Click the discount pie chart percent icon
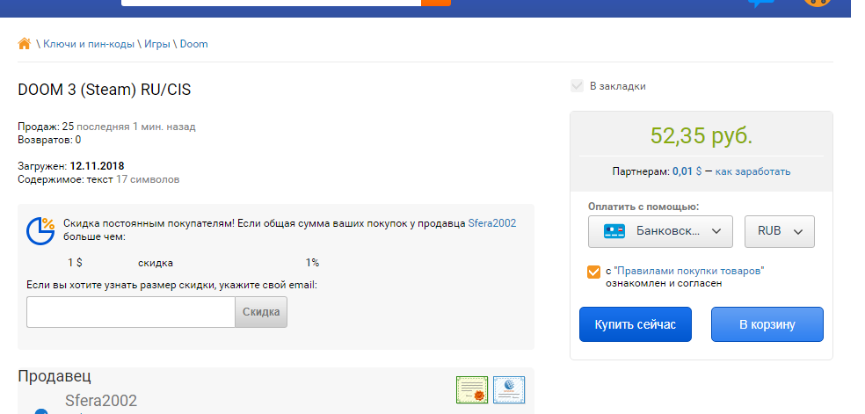The height and width of the screenshot is (414, 865). point(40,231)
